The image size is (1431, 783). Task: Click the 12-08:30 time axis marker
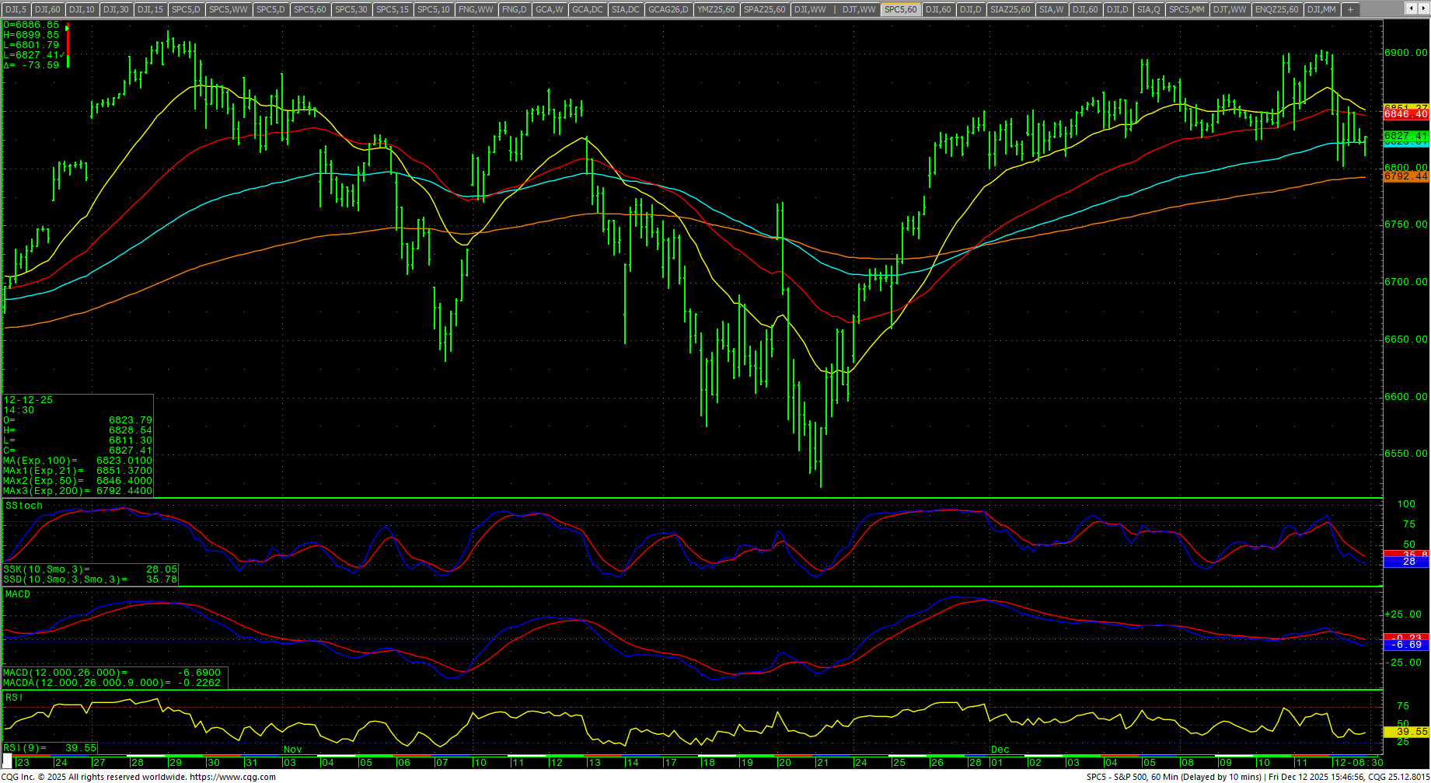pyautogui.click(x=1357, y=762)
